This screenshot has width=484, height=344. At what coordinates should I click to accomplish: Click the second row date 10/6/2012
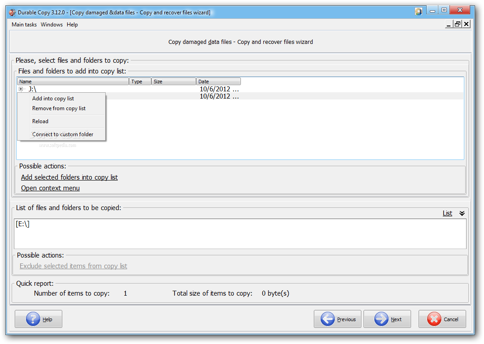coord(219,96)
